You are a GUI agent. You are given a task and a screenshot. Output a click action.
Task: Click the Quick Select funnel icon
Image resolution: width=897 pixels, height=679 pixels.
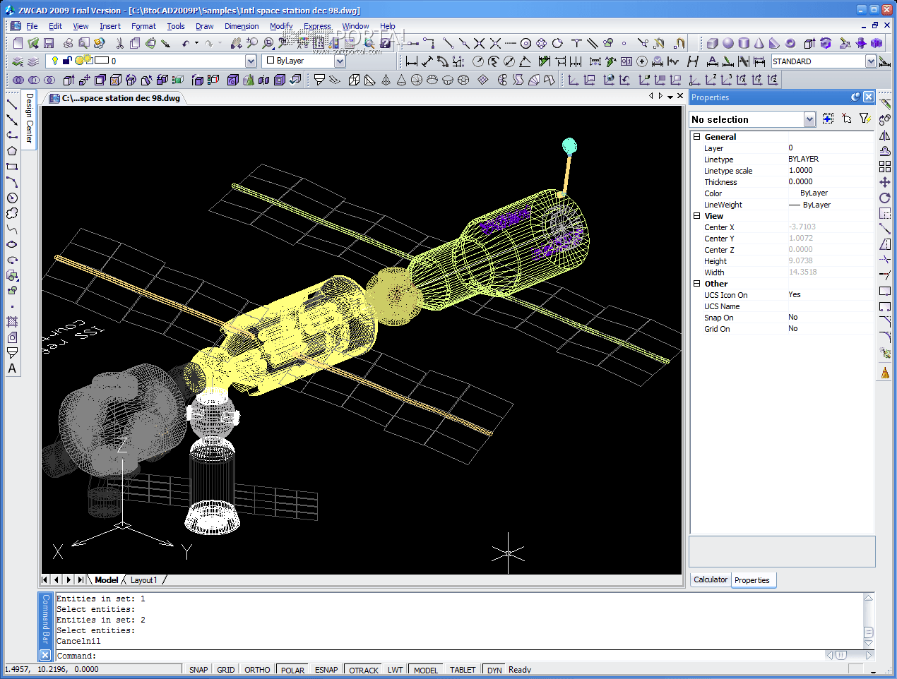[865, 119]
